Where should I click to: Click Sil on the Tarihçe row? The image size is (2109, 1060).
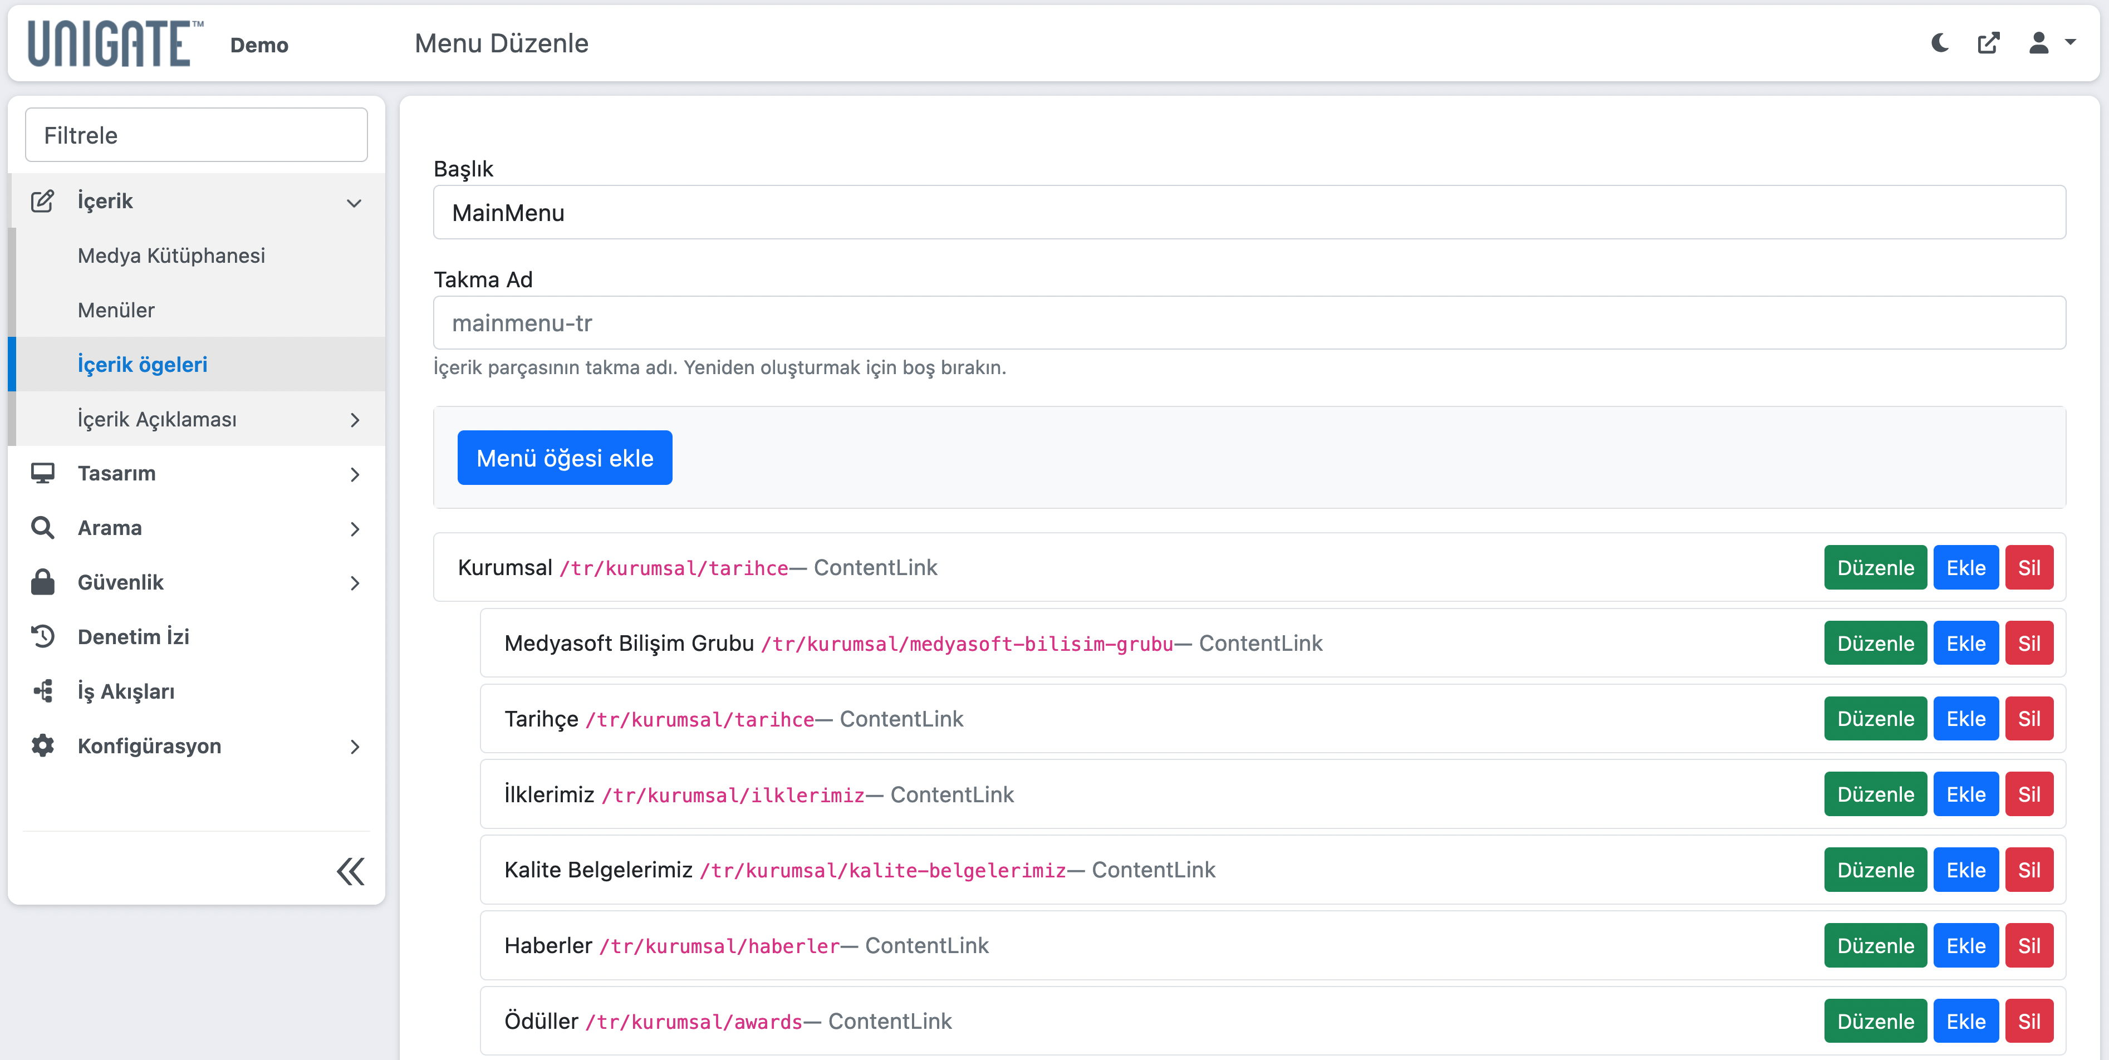[x=2029, y=719]
